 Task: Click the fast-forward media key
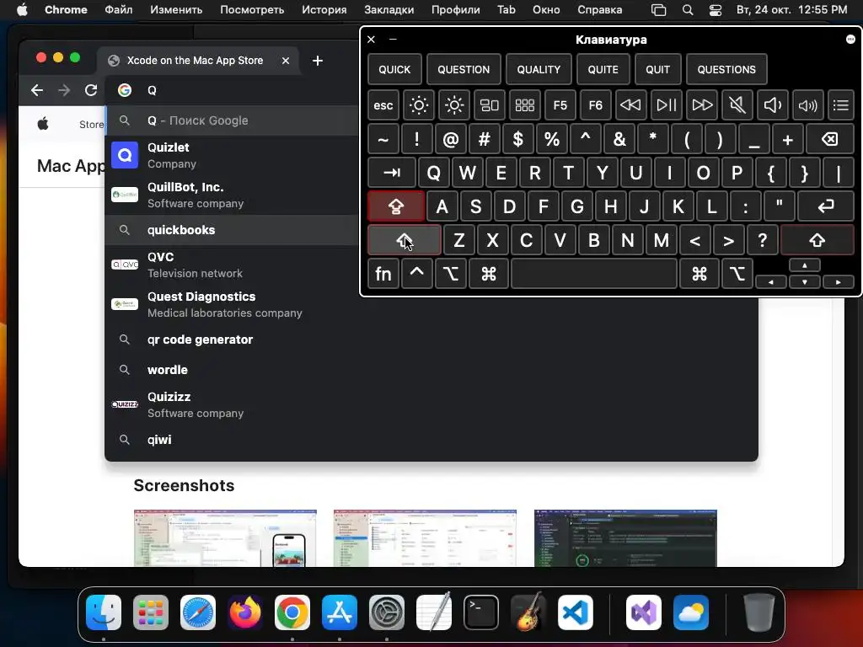pos(702,105)
